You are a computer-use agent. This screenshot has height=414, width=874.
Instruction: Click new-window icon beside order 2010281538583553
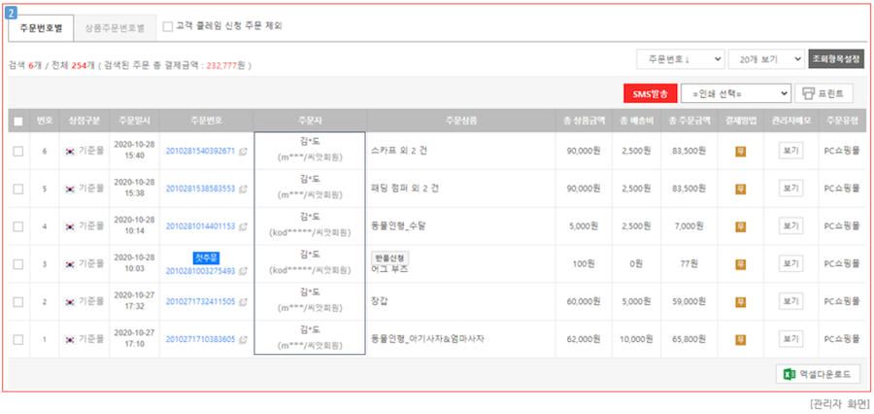(243, 190)
